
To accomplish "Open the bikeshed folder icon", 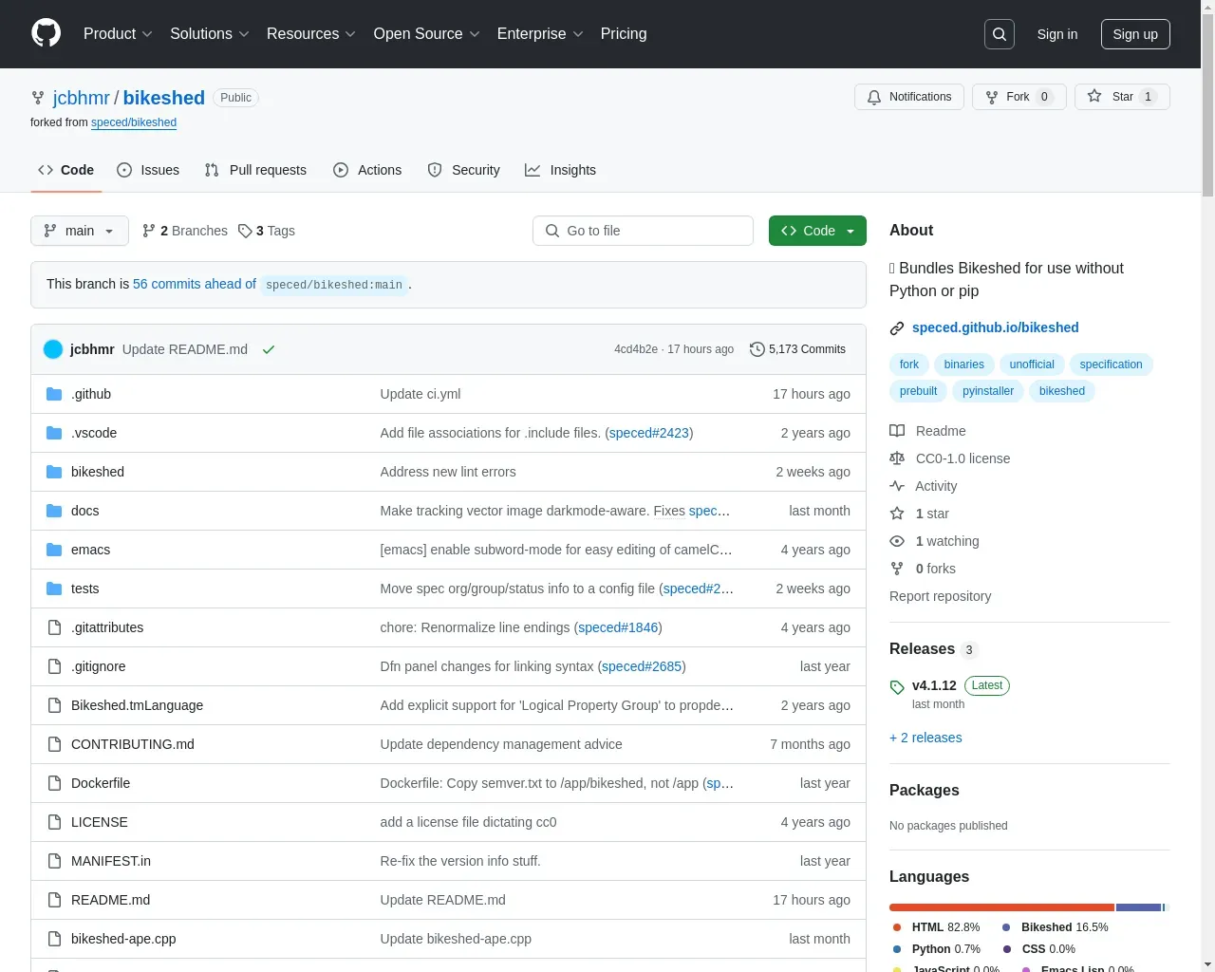I will 54,472.
